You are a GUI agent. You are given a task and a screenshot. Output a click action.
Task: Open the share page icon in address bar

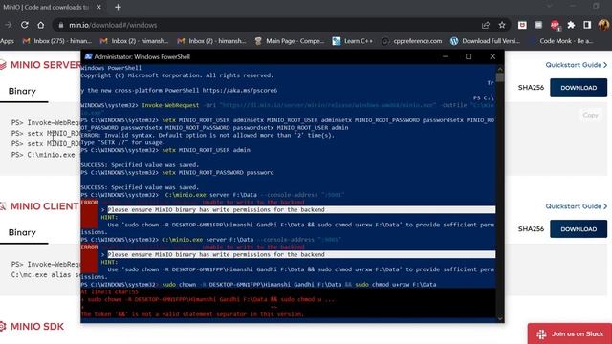pyautogui.click(x=486, y=25)
